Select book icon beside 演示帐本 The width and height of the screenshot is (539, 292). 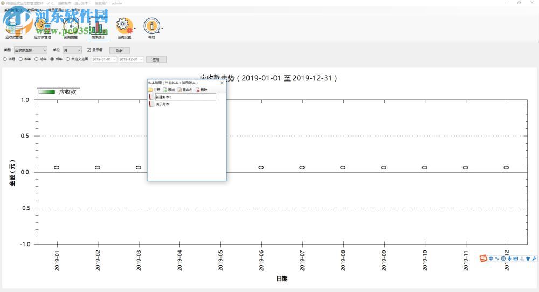(151, 104)
